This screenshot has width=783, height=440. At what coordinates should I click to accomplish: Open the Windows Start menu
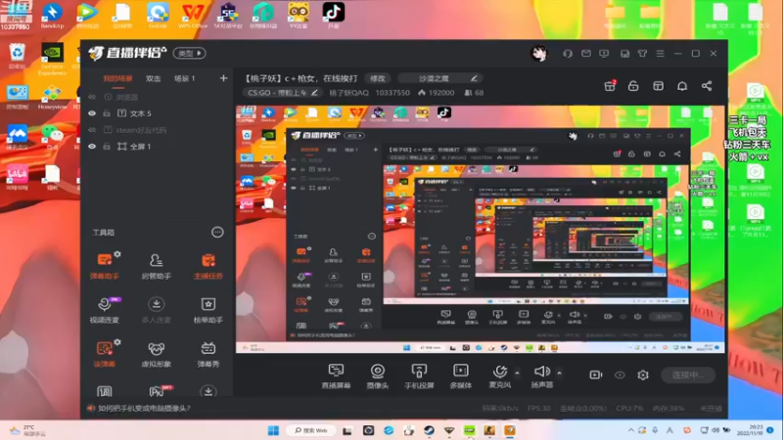click(x=273, y=430)
